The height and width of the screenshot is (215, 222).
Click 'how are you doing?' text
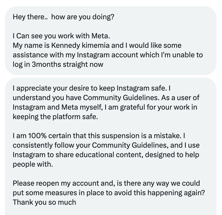[x=83, y=17]
